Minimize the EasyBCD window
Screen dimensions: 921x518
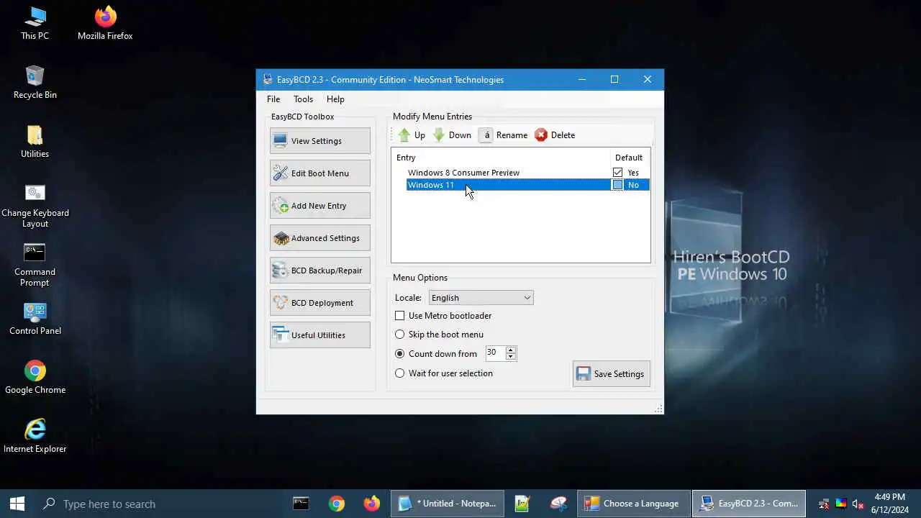coord(582,80)
